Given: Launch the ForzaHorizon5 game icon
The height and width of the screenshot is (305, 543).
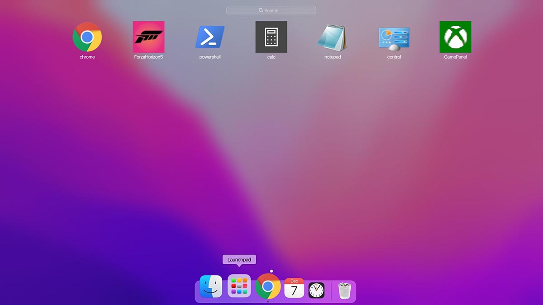Looking at the screenshot, I should pos(148,37).
